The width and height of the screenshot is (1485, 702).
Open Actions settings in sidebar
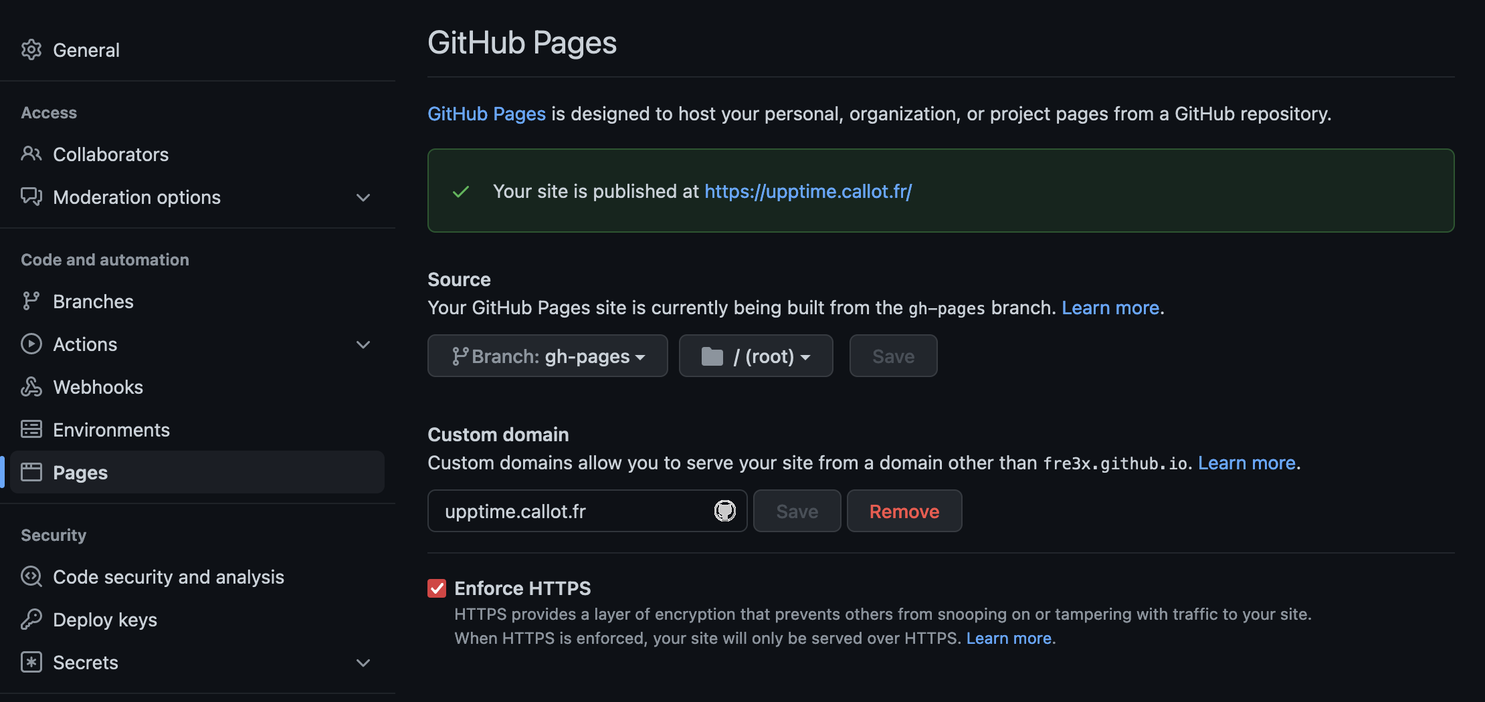pyautogui.click(x=85, y=344)
